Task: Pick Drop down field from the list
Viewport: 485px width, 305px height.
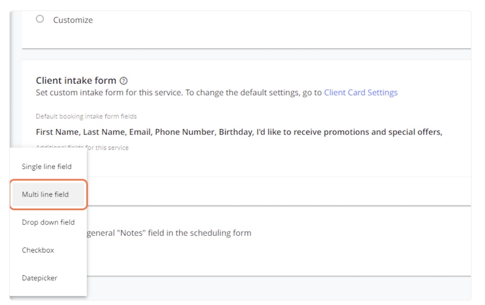Action: (x=48, y=222)
